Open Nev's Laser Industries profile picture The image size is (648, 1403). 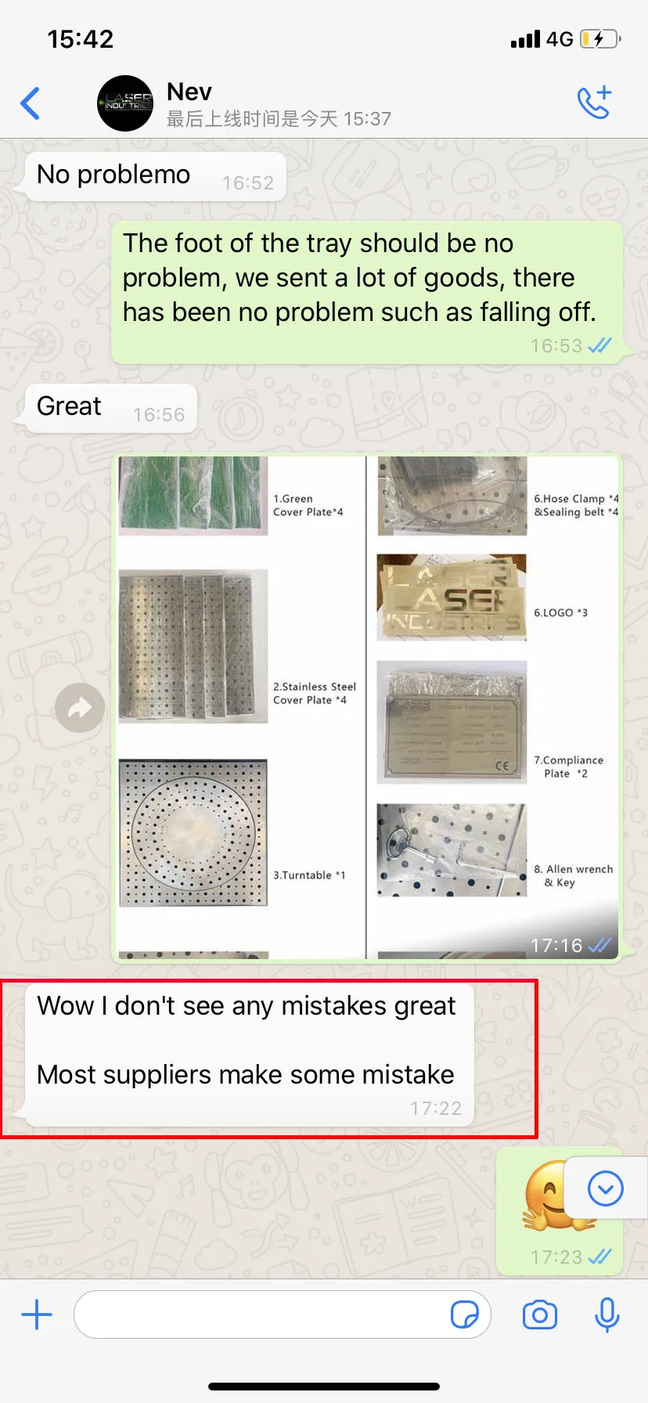tap(125, 103)
